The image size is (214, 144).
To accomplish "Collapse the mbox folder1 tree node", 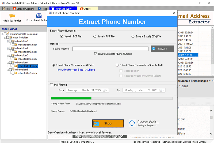I will (x=8, y=41).
